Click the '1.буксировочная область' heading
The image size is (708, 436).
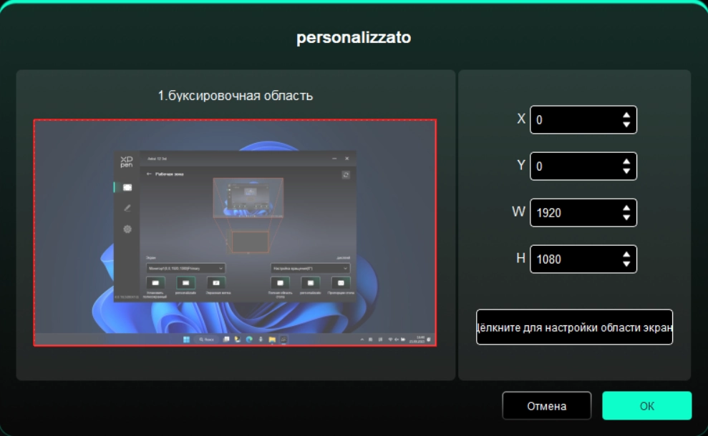tap(235, 95)
